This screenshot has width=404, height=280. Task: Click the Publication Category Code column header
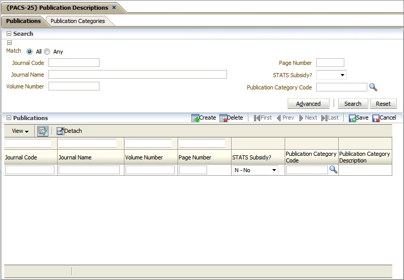312,157
